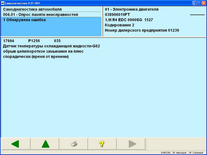Click KWP1281 status bar entry
Viewport: 207px width, 155px height.
click(166, 153)
